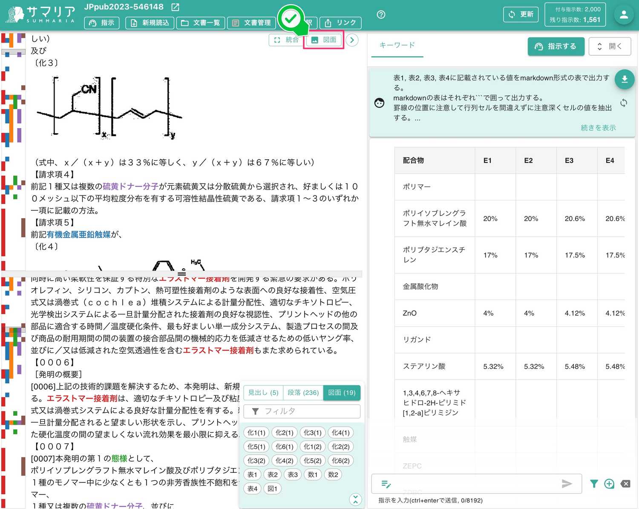Viewport: 639px width, 509px height.
Task: Select the 表3 chip
Action: pos(293,475)
